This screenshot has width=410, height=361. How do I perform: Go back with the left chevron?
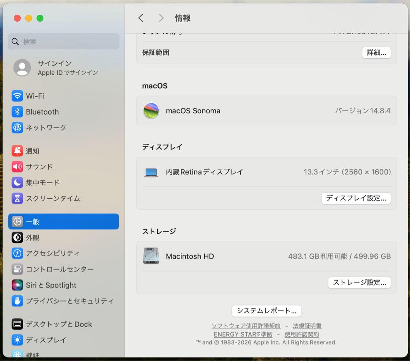141,18
